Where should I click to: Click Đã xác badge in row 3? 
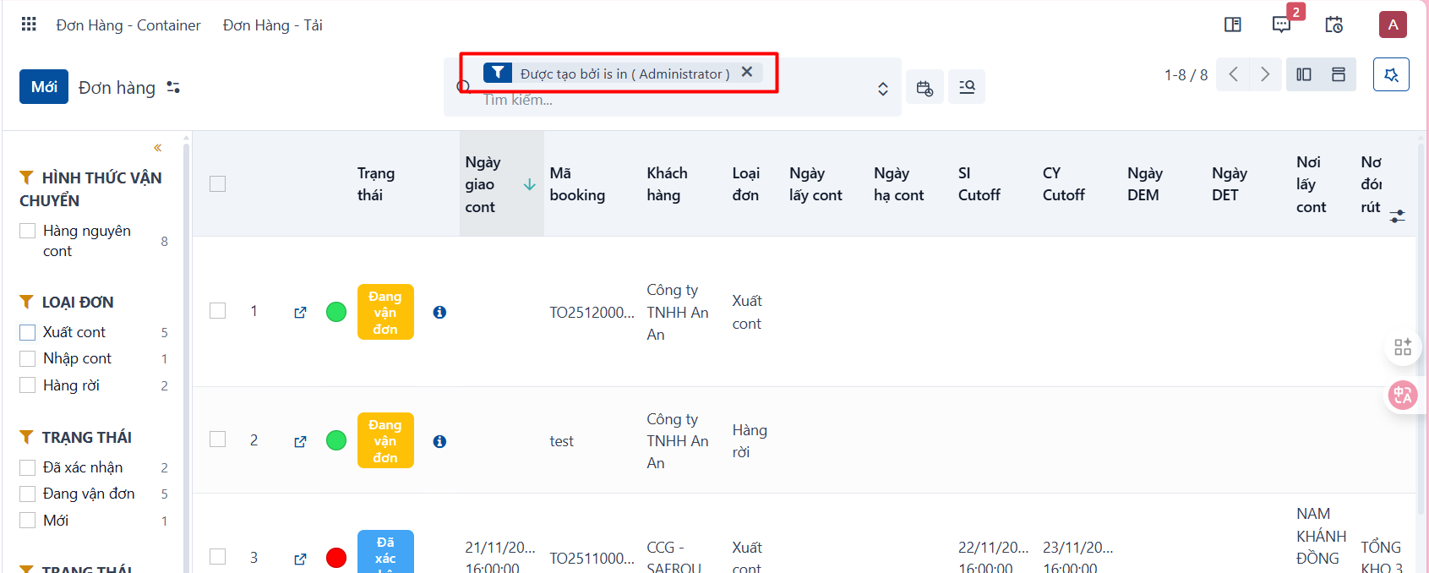tap(385, 551)
